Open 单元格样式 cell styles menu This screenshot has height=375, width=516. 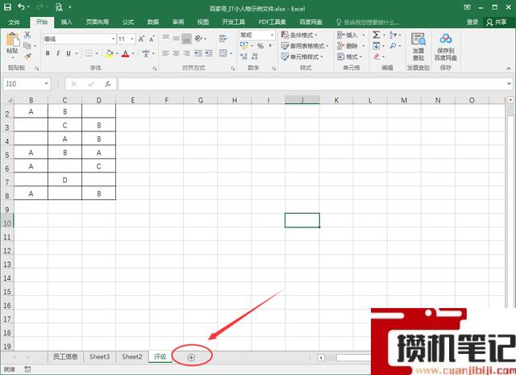tap(302, 56)
